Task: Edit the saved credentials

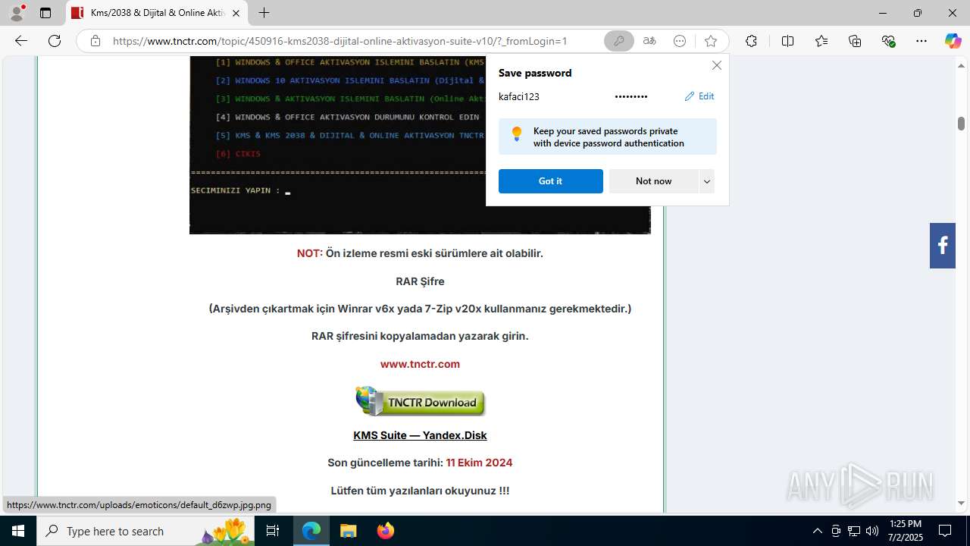Action: (x=699, y=96)
